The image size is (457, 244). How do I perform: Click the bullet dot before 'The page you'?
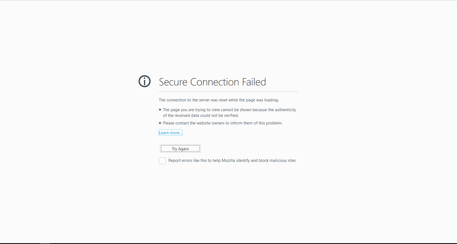pos(160,110)
